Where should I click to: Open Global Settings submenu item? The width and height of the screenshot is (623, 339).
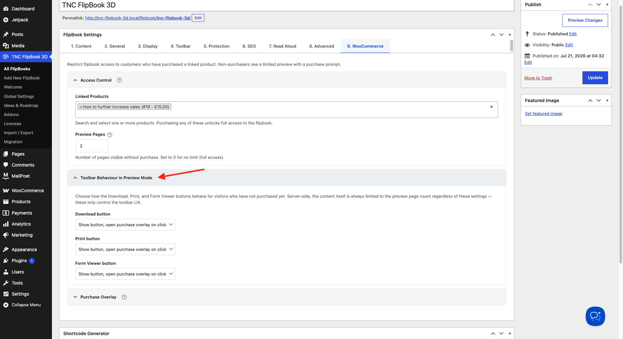(x=19, y=97)
